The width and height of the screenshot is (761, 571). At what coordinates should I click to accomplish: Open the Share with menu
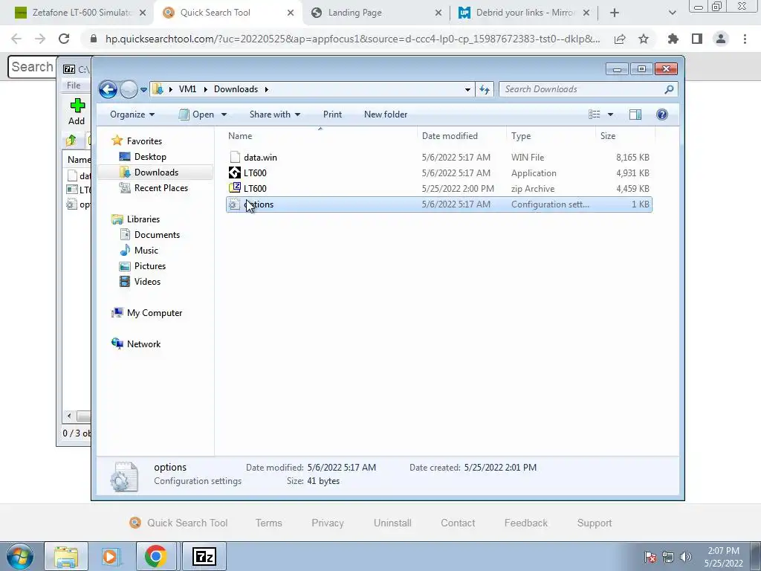click(275, 114)
